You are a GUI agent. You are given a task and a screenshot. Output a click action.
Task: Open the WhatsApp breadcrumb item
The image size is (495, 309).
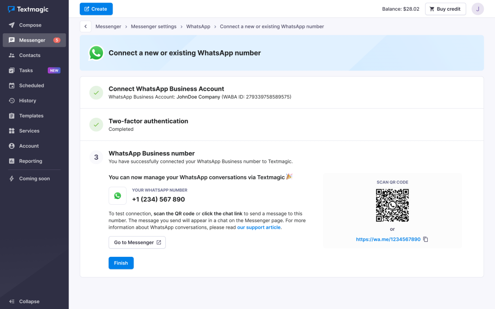tap(198, 26)
